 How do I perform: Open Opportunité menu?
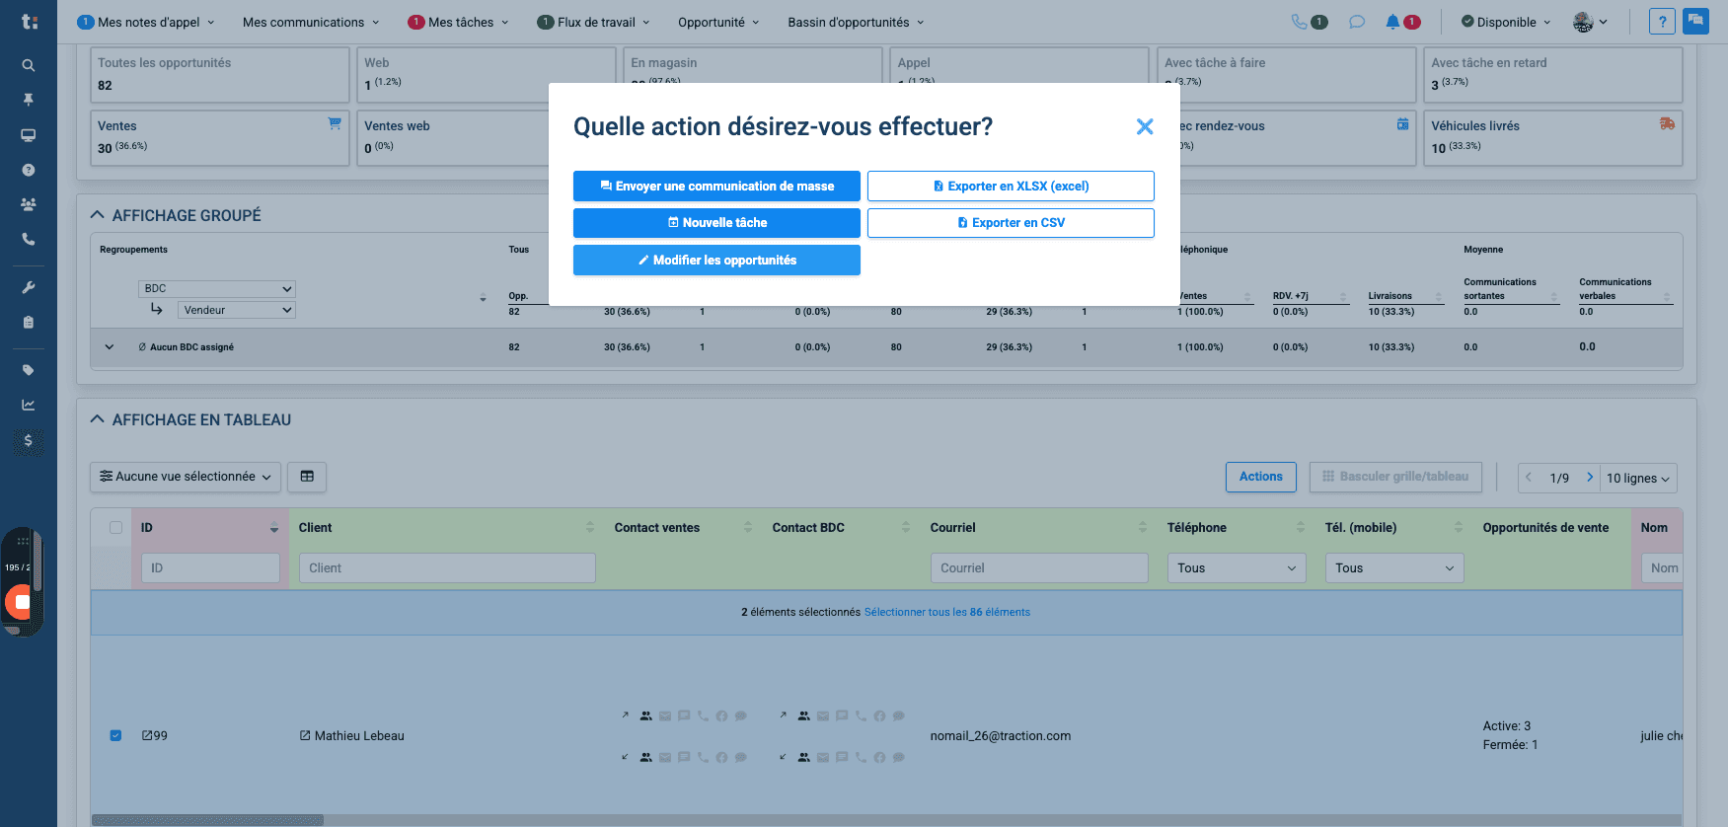(x=718, y=22)
